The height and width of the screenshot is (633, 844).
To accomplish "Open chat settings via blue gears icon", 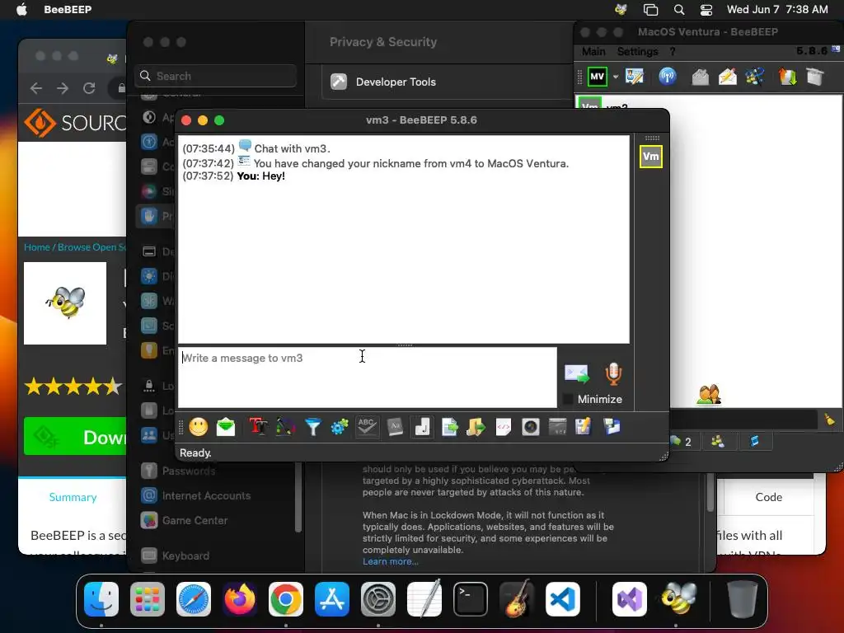I will [340, 428].
